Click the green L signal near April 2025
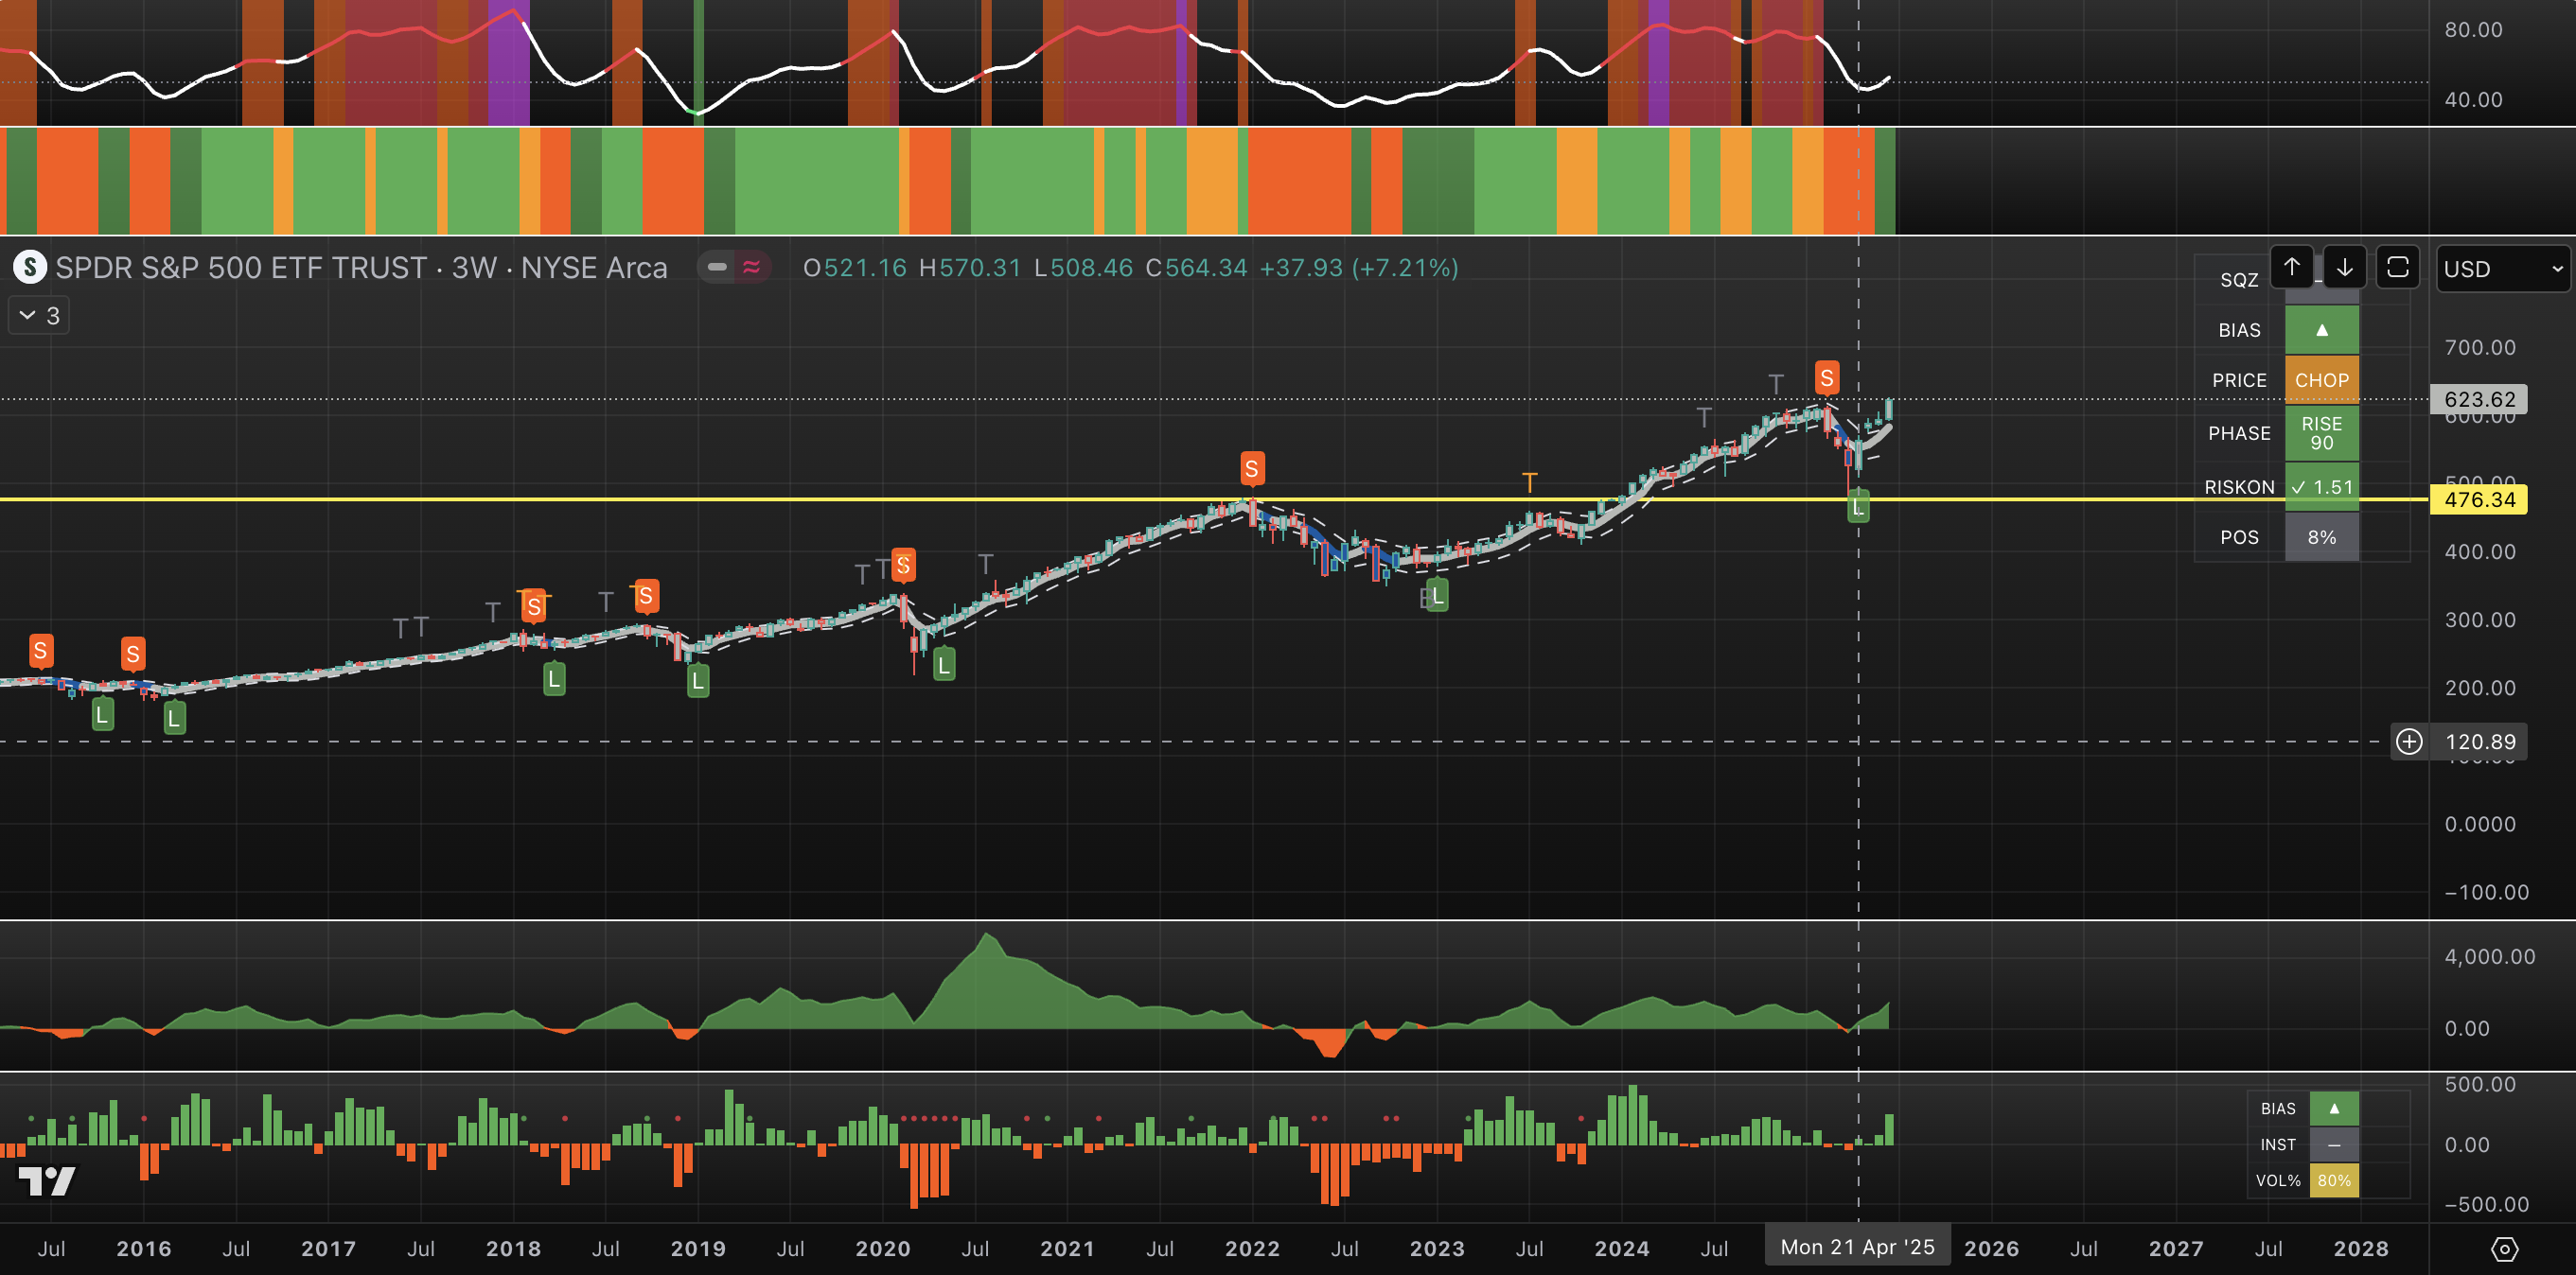The image size is (2576, 1275). pos(1857,508)
